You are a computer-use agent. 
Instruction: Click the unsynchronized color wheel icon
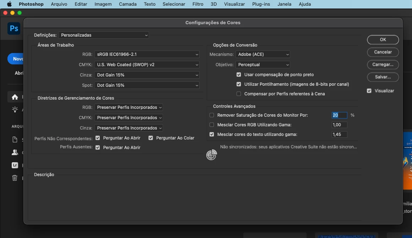(212, 155)
